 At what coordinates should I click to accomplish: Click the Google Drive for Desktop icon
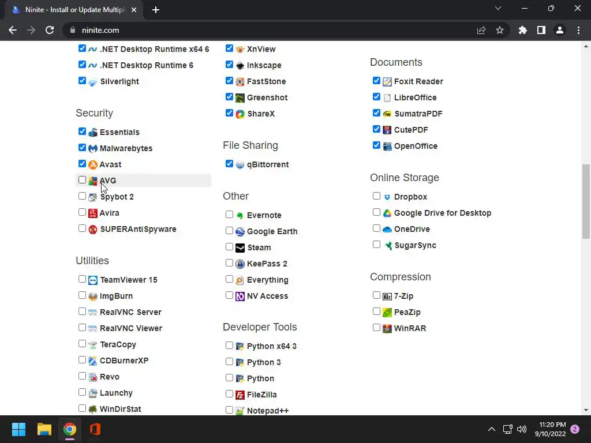(x=387, y=213)
